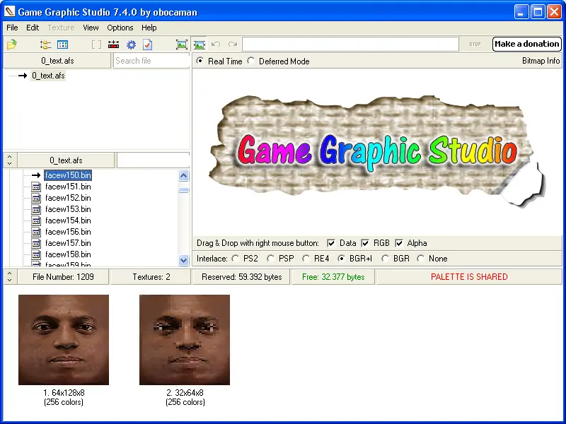Click the file icon beside facew151.bin
This screenshot has height=424, width=566.
pos(36,187)
